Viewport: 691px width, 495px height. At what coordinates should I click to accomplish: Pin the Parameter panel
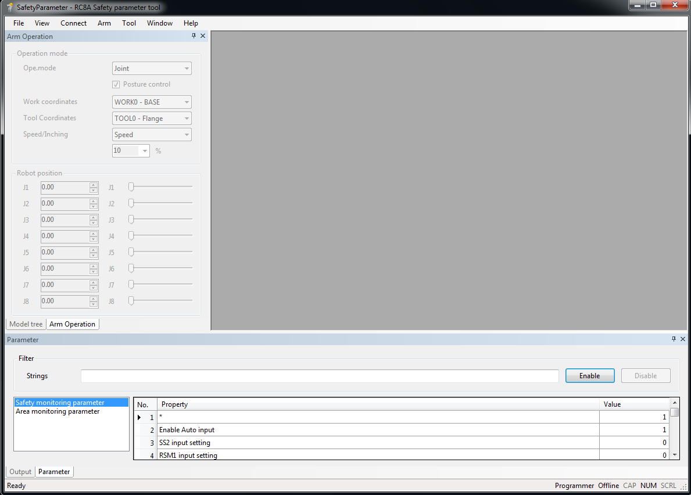pyautogui.click(x=674, y=339)
